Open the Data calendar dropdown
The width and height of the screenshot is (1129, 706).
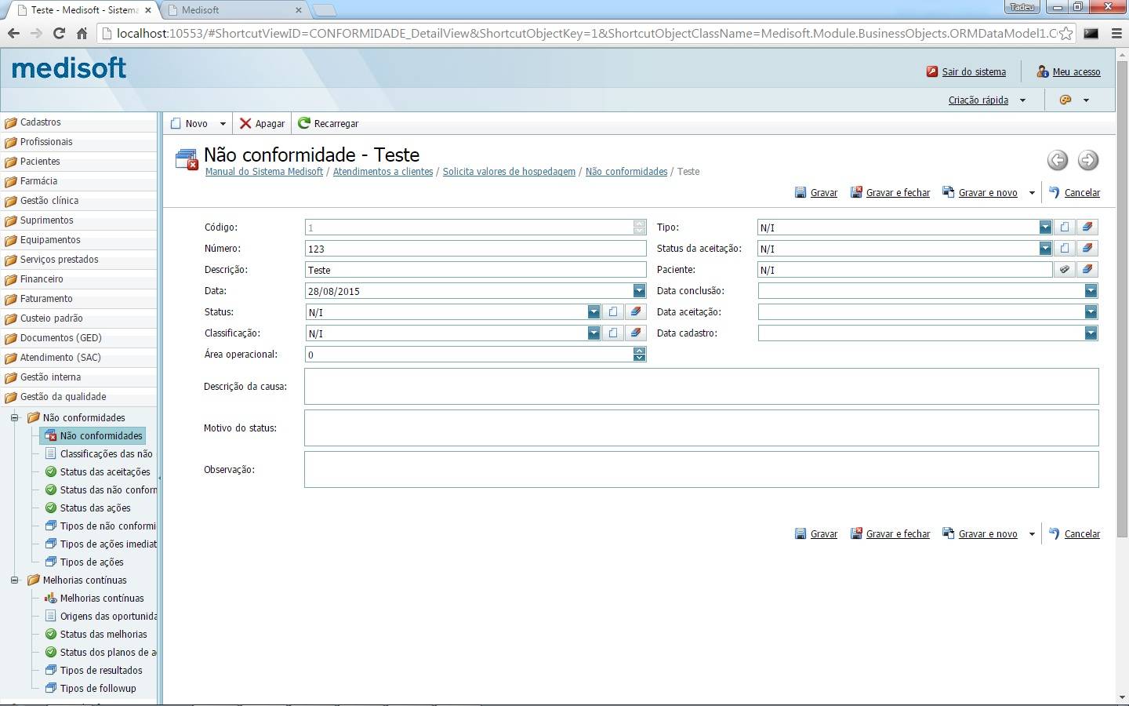pos(639,291)
